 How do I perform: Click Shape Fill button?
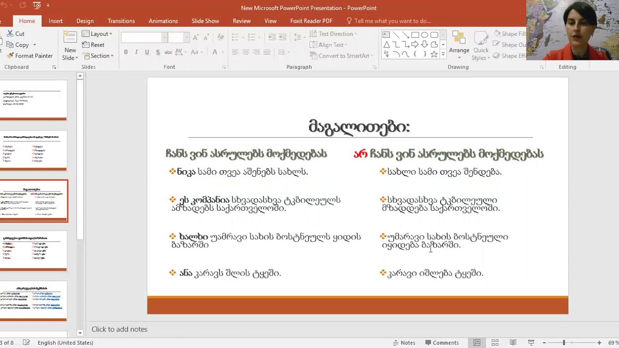[x=510, y=34]
